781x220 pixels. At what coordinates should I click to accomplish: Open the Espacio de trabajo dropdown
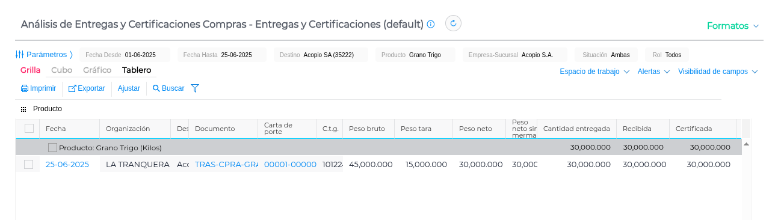pyautogui.click(x=594, y=72)
